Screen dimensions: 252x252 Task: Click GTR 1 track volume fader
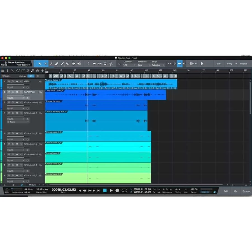[x=15, y=85]
